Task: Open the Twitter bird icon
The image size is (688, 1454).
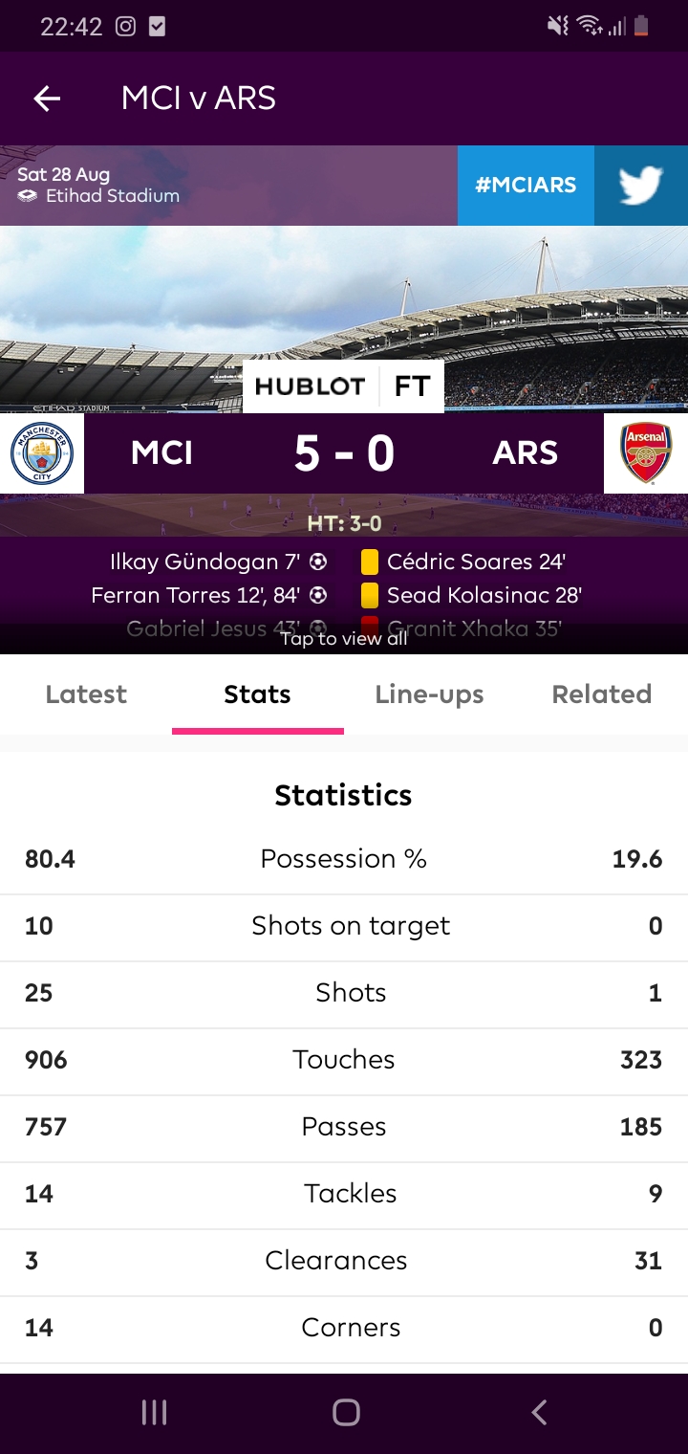Action: pos(641,186)
